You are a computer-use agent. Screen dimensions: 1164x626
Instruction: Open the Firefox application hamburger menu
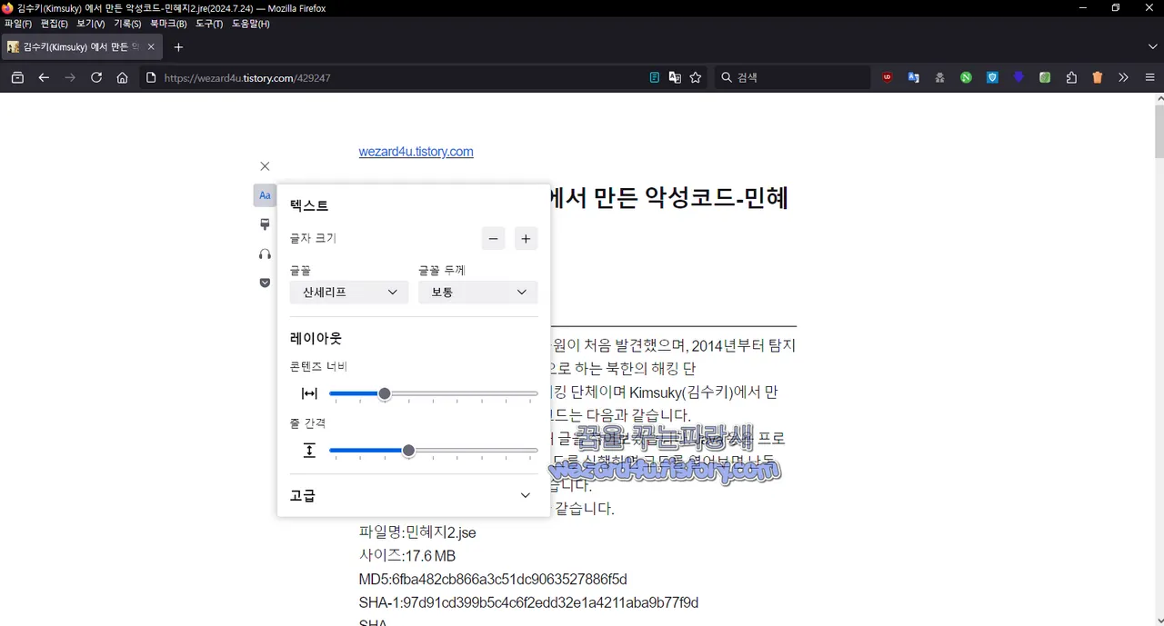click(x=1149, y=78)
